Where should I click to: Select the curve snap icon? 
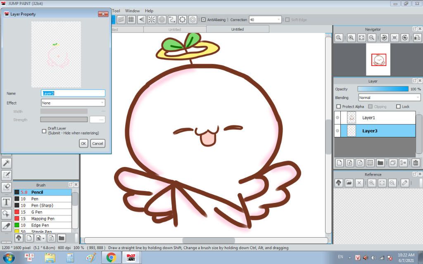(172, 20)
